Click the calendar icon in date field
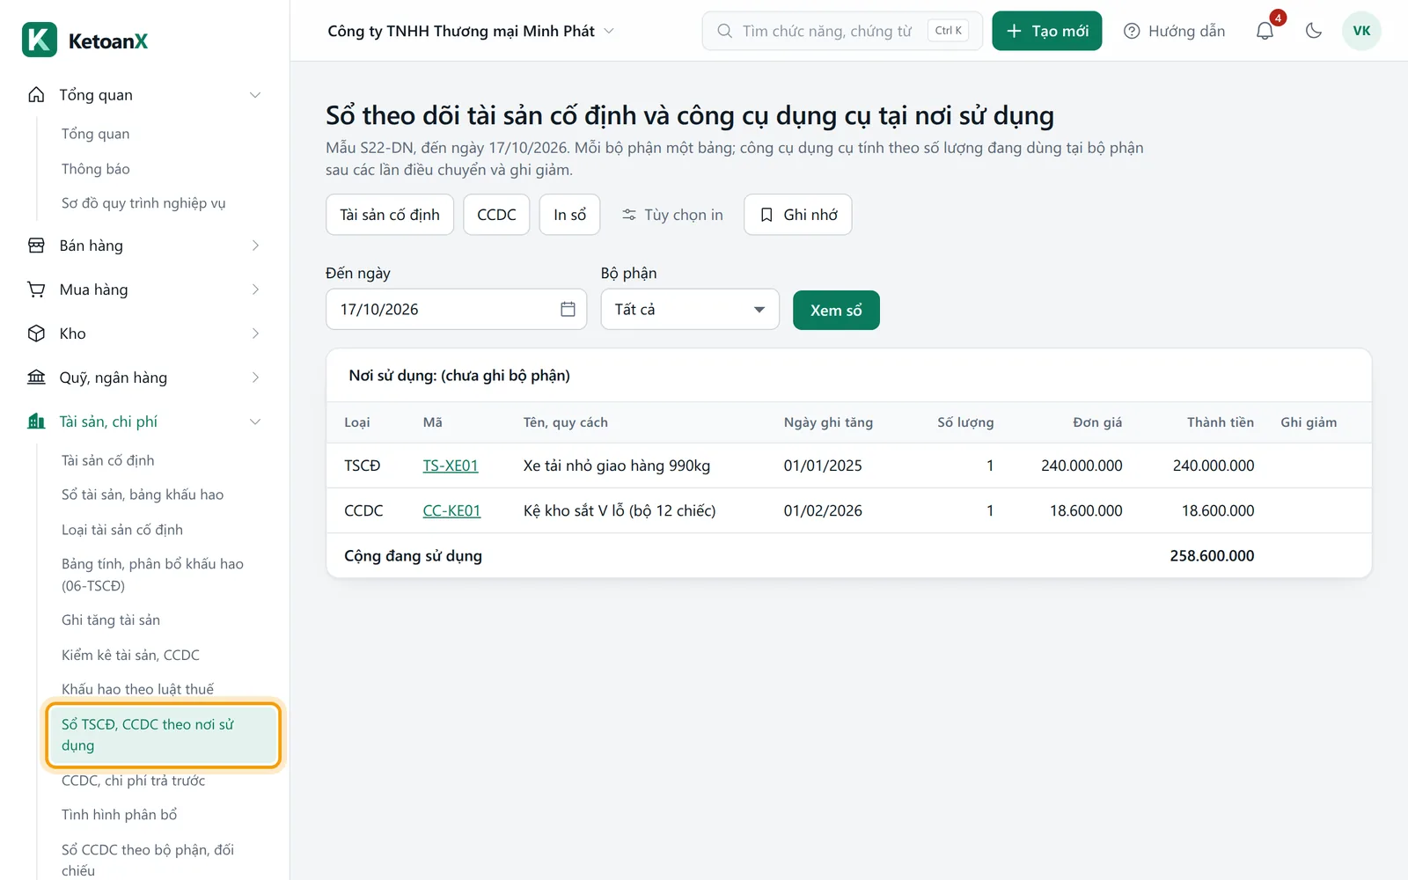1408x880 pixels. pos(568,309)
